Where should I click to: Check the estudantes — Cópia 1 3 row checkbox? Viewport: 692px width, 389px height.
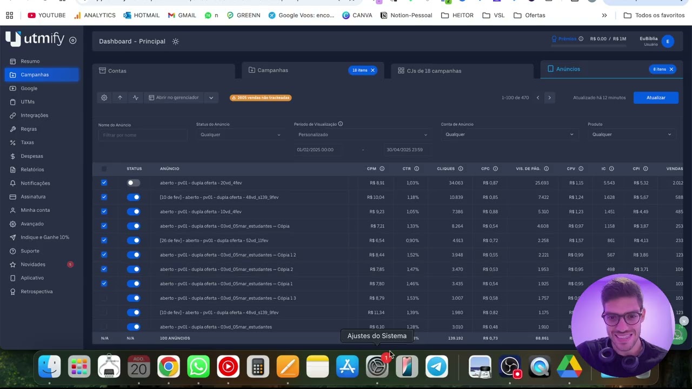(104, 298)
